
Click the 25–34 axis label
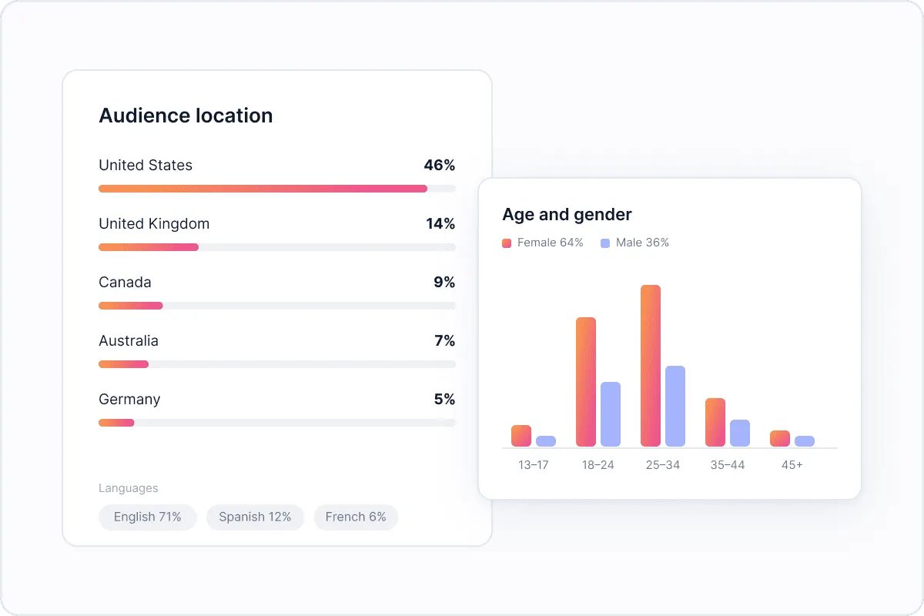(x=663, y=465)
